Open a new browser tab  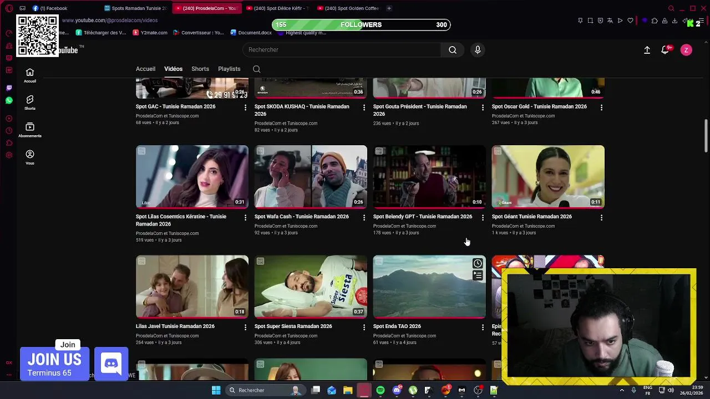point(389,8)
